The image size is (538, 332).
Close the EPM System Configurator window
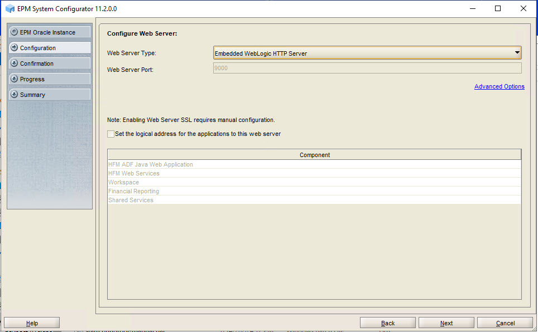[x=523, y=8]
